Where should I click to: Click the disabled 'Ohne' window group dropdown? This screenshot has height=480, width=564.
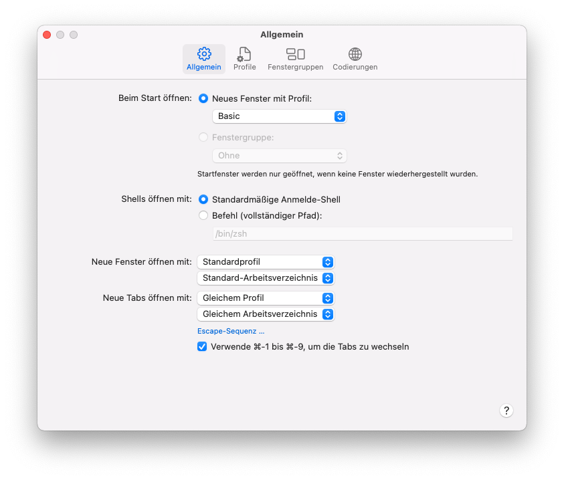[x=279, y=156]
